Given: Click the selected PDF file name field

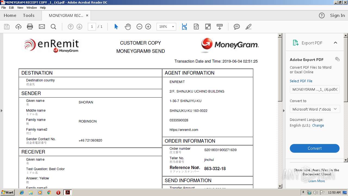Looking at the screenshot, I should coord(315,89).
